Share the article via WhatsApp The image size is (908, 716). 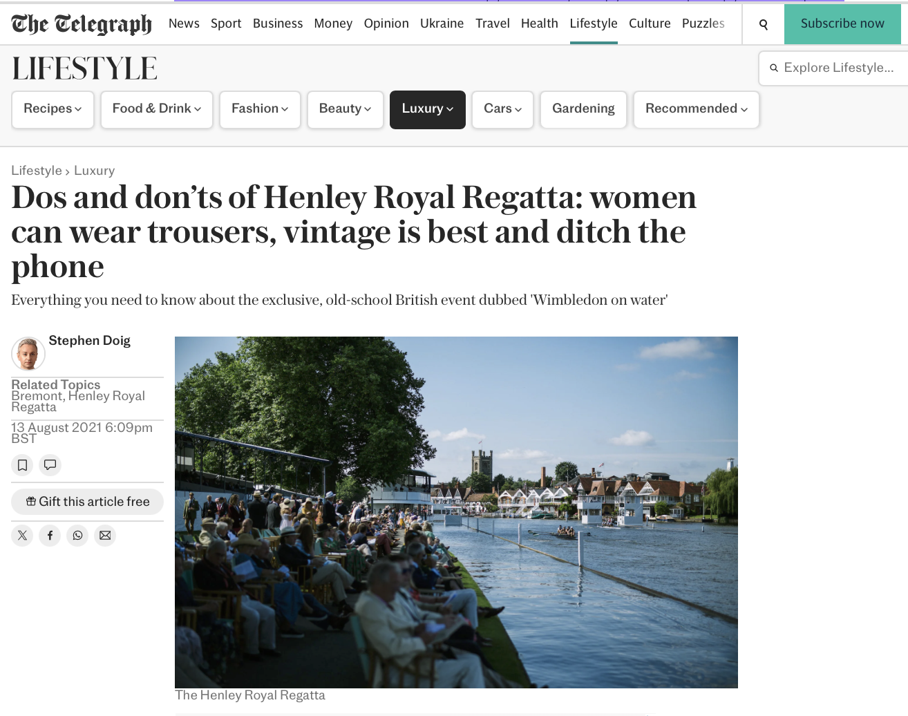pos(77,536)
